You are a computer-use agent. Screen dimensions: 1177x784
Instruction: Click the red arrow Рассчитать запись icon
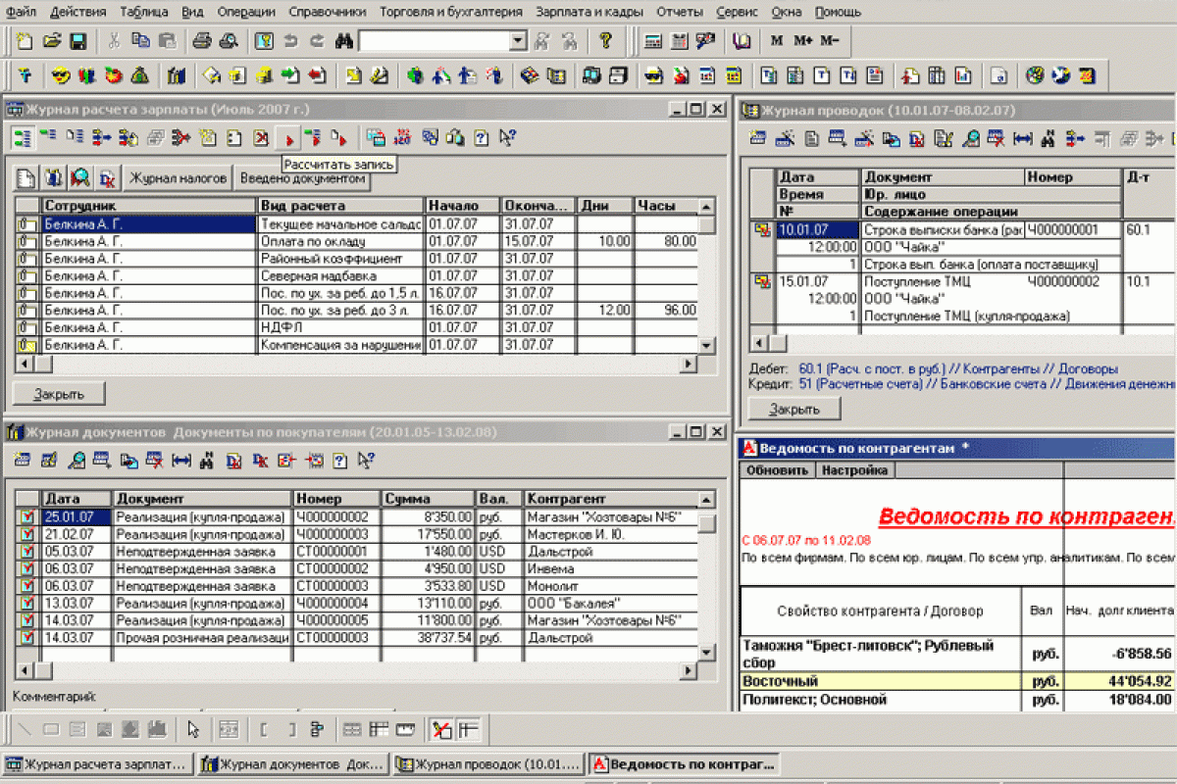[x=288, y=139]
